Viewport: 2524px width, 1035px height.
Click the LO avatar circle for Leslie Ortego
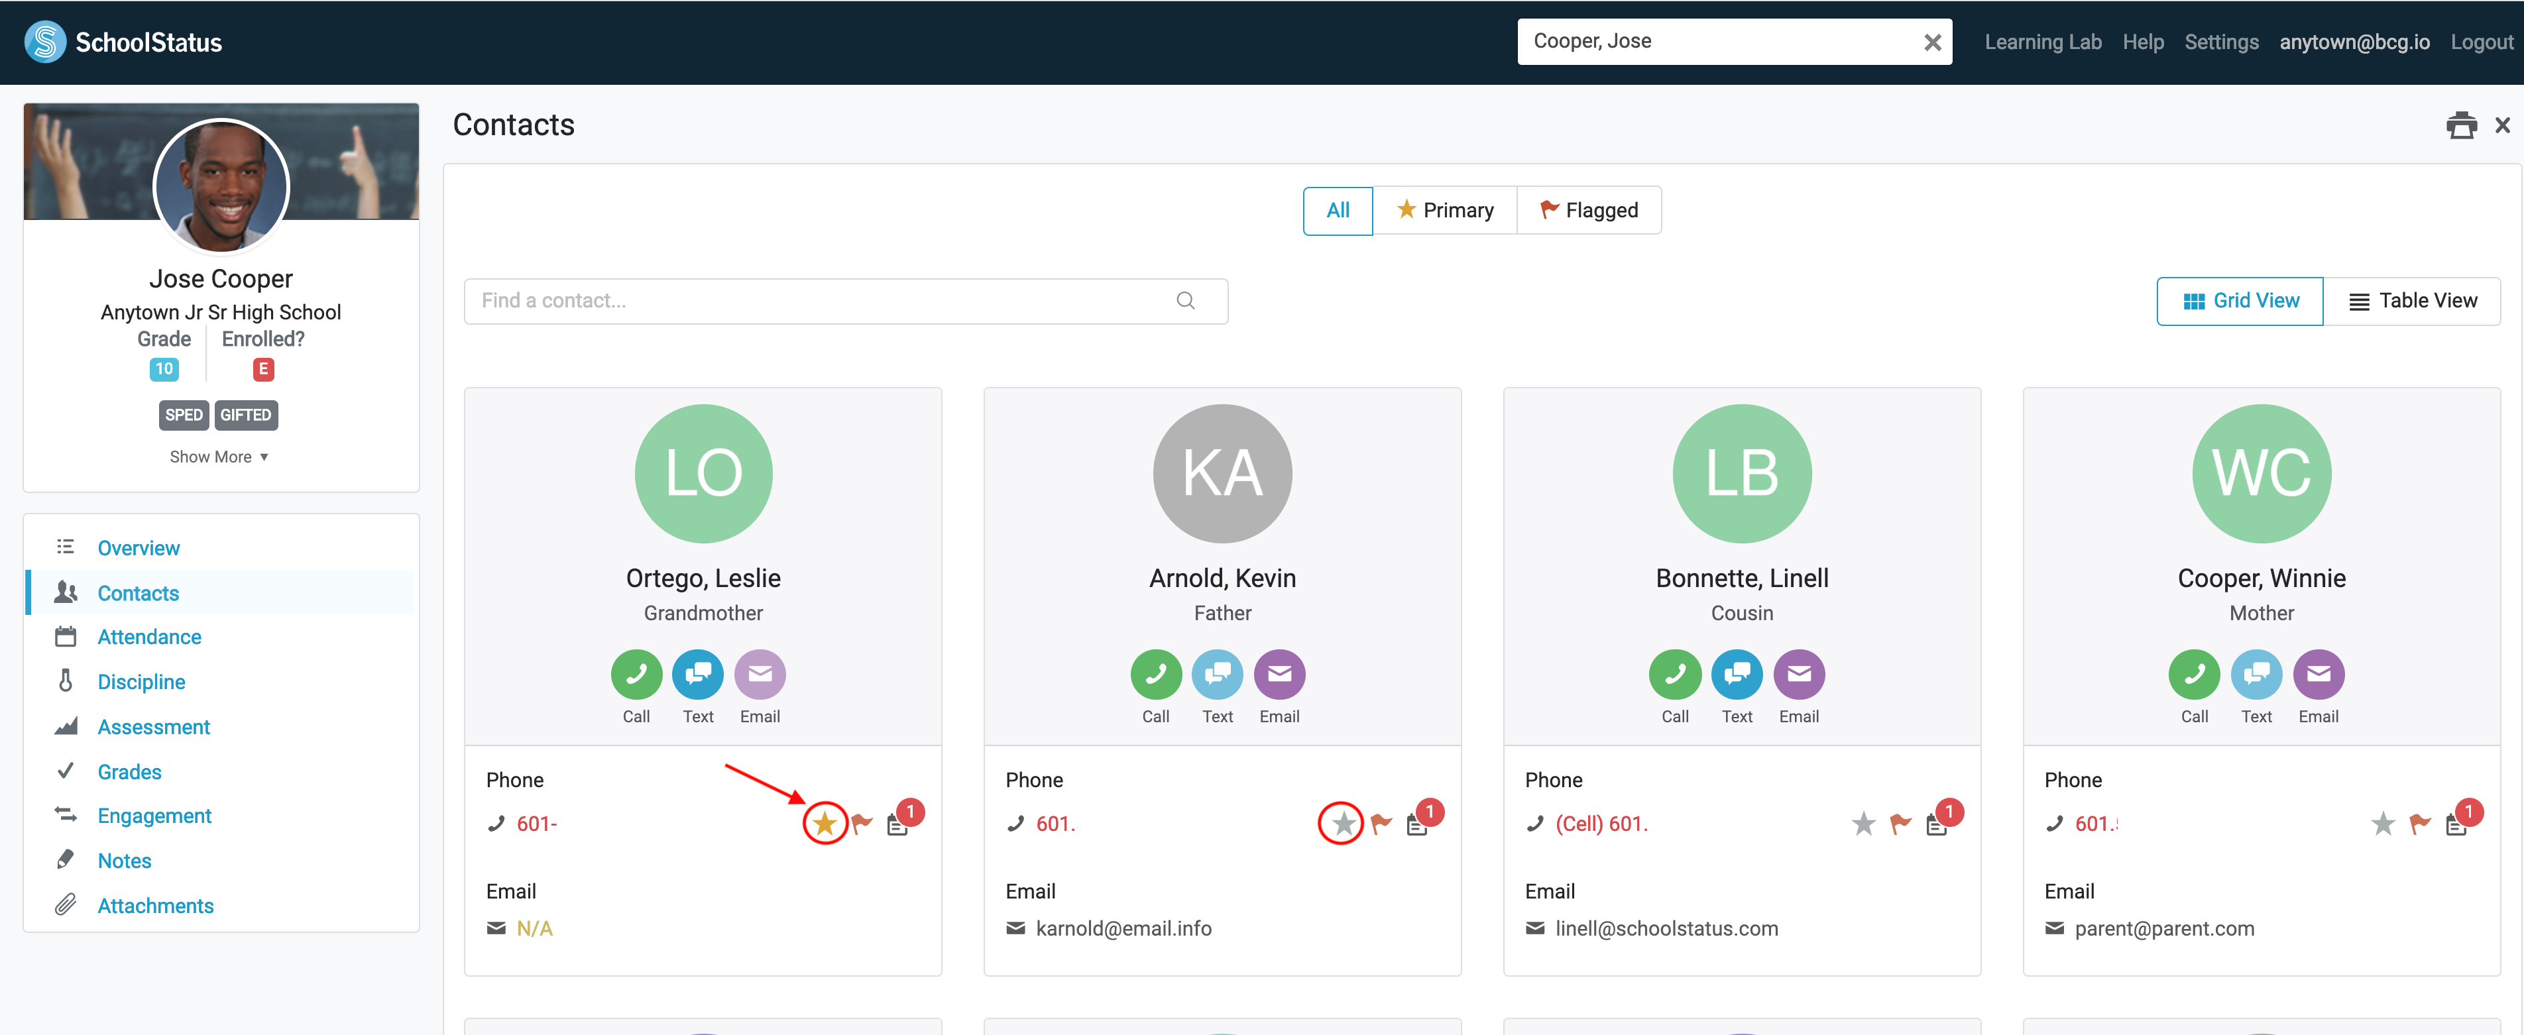(x=703, y=473)
